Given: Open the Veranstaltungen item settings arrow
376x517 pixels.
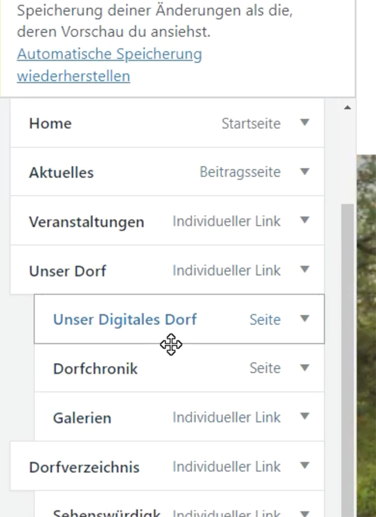Looking at the screenshot, I should pos(305,221).
